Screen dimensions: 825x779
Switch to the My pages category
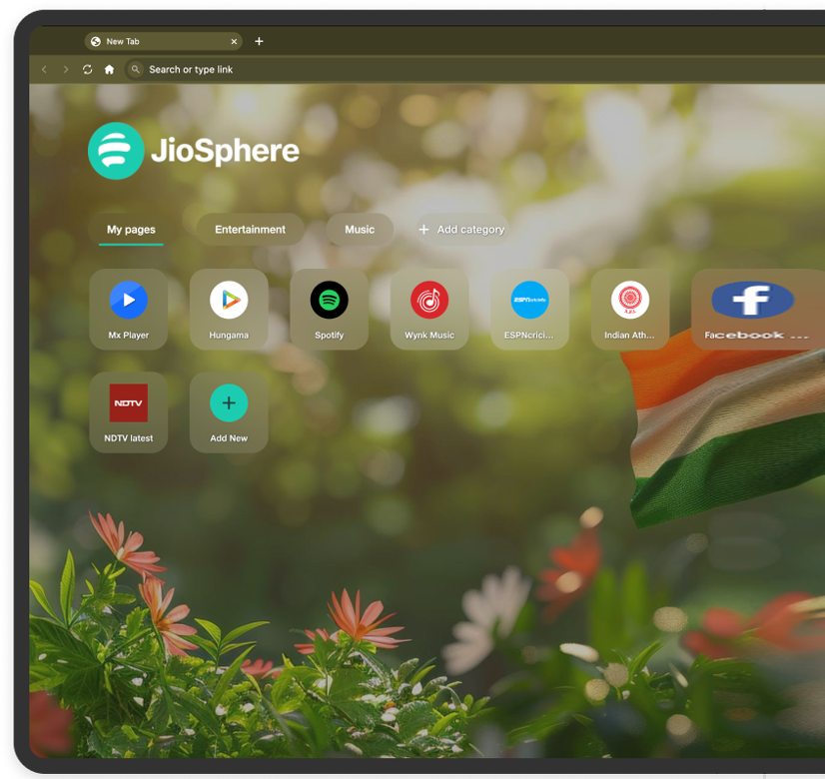[x=131, y=230]
